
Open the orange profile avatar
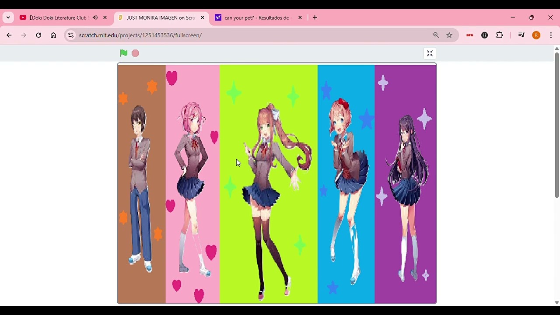pyautogui.click(x=536, y=35)
